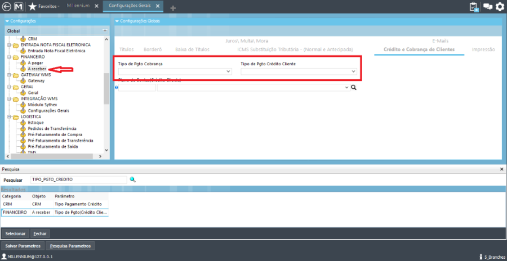Screen dimensions: 507x261
Task: Select the Gateway tree item
Action: pos(36,81)
